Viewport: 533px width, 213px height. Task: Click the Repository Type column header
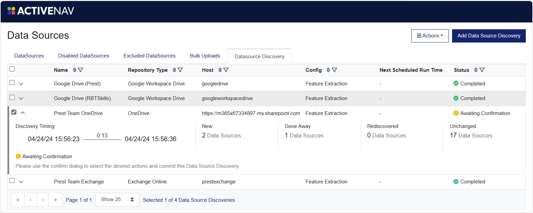[148, 70]
